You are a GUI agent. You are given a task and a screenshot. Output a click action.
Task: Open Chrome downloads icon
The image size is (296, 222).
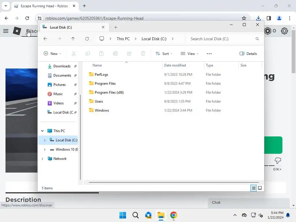(x=258, y=18)
